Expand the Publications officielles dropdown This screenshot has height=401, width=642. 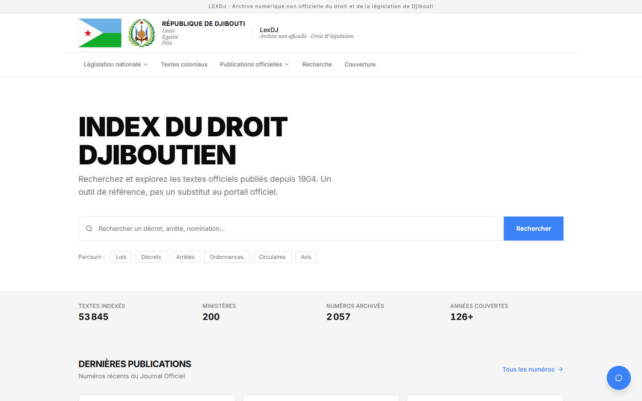(254, 65)
